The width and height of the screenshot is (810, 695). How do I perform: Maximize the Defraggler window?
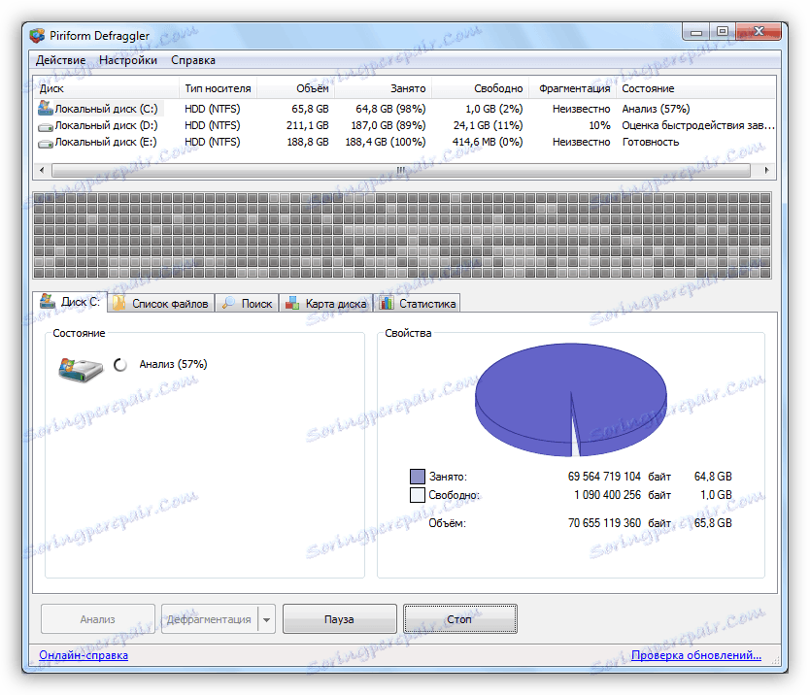click(x=723, y=32)
